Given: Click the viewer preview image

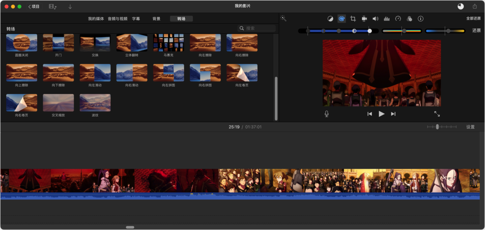Looking at the screenshot, I should tap(382, 73).
